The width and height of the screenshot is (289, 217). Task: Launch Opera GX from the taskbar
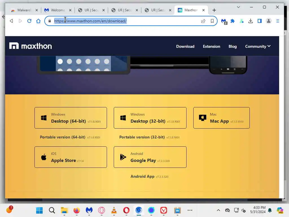(102, 210)
